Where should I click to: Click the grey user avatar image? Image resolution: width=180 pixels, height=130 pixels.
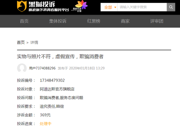tap(22, 68)
